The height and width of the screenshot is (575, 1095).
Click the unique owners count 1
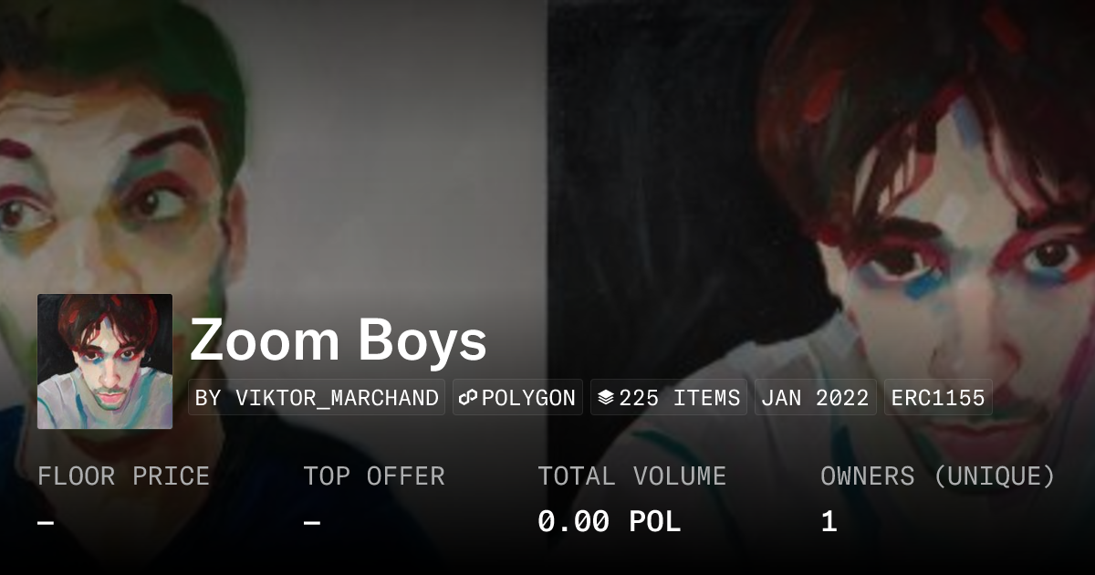click(x=829, y=522)
